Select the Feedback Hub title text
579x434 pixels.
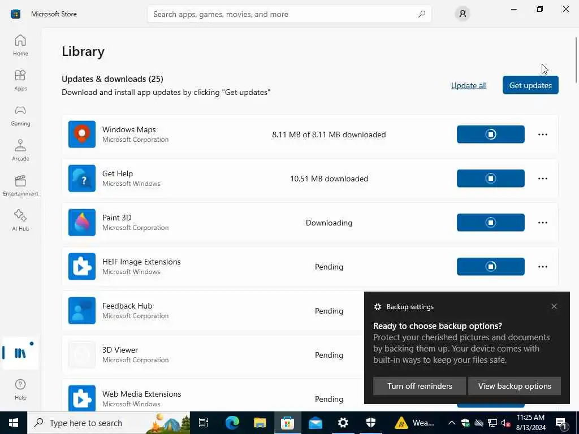pyautogui.click(x=127, y=306)
